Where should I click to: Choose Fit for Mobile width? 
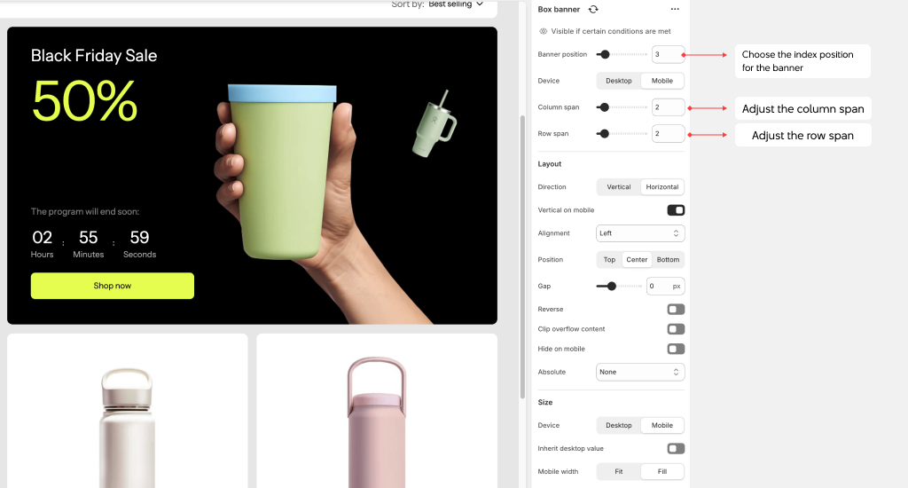(619, 471)
